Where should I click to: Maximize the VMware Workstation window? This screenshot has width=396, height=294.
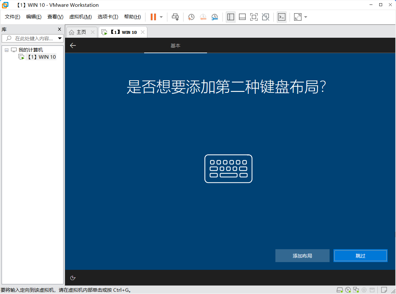pyautogui.click(x=381, y=5)
